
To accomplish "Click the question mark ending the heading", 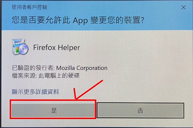I will pos(142,20).
